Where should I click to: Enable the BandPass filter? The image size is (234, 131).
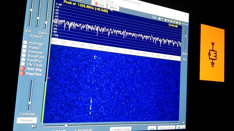coord(24,55)
